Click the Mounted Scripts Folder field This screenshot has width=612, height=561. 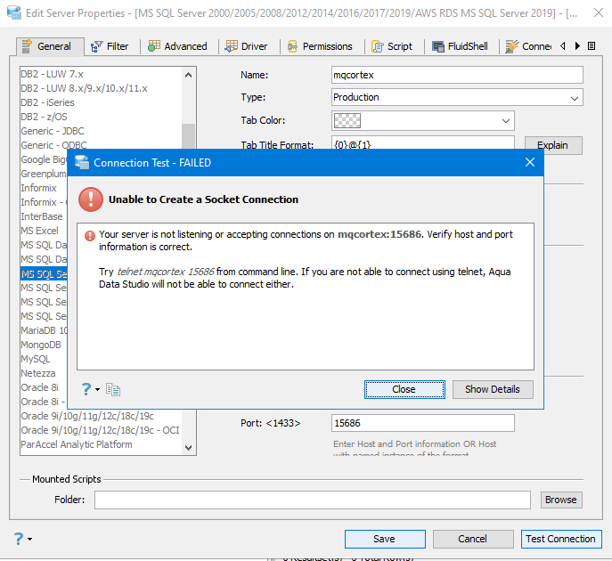click(313, 500)
